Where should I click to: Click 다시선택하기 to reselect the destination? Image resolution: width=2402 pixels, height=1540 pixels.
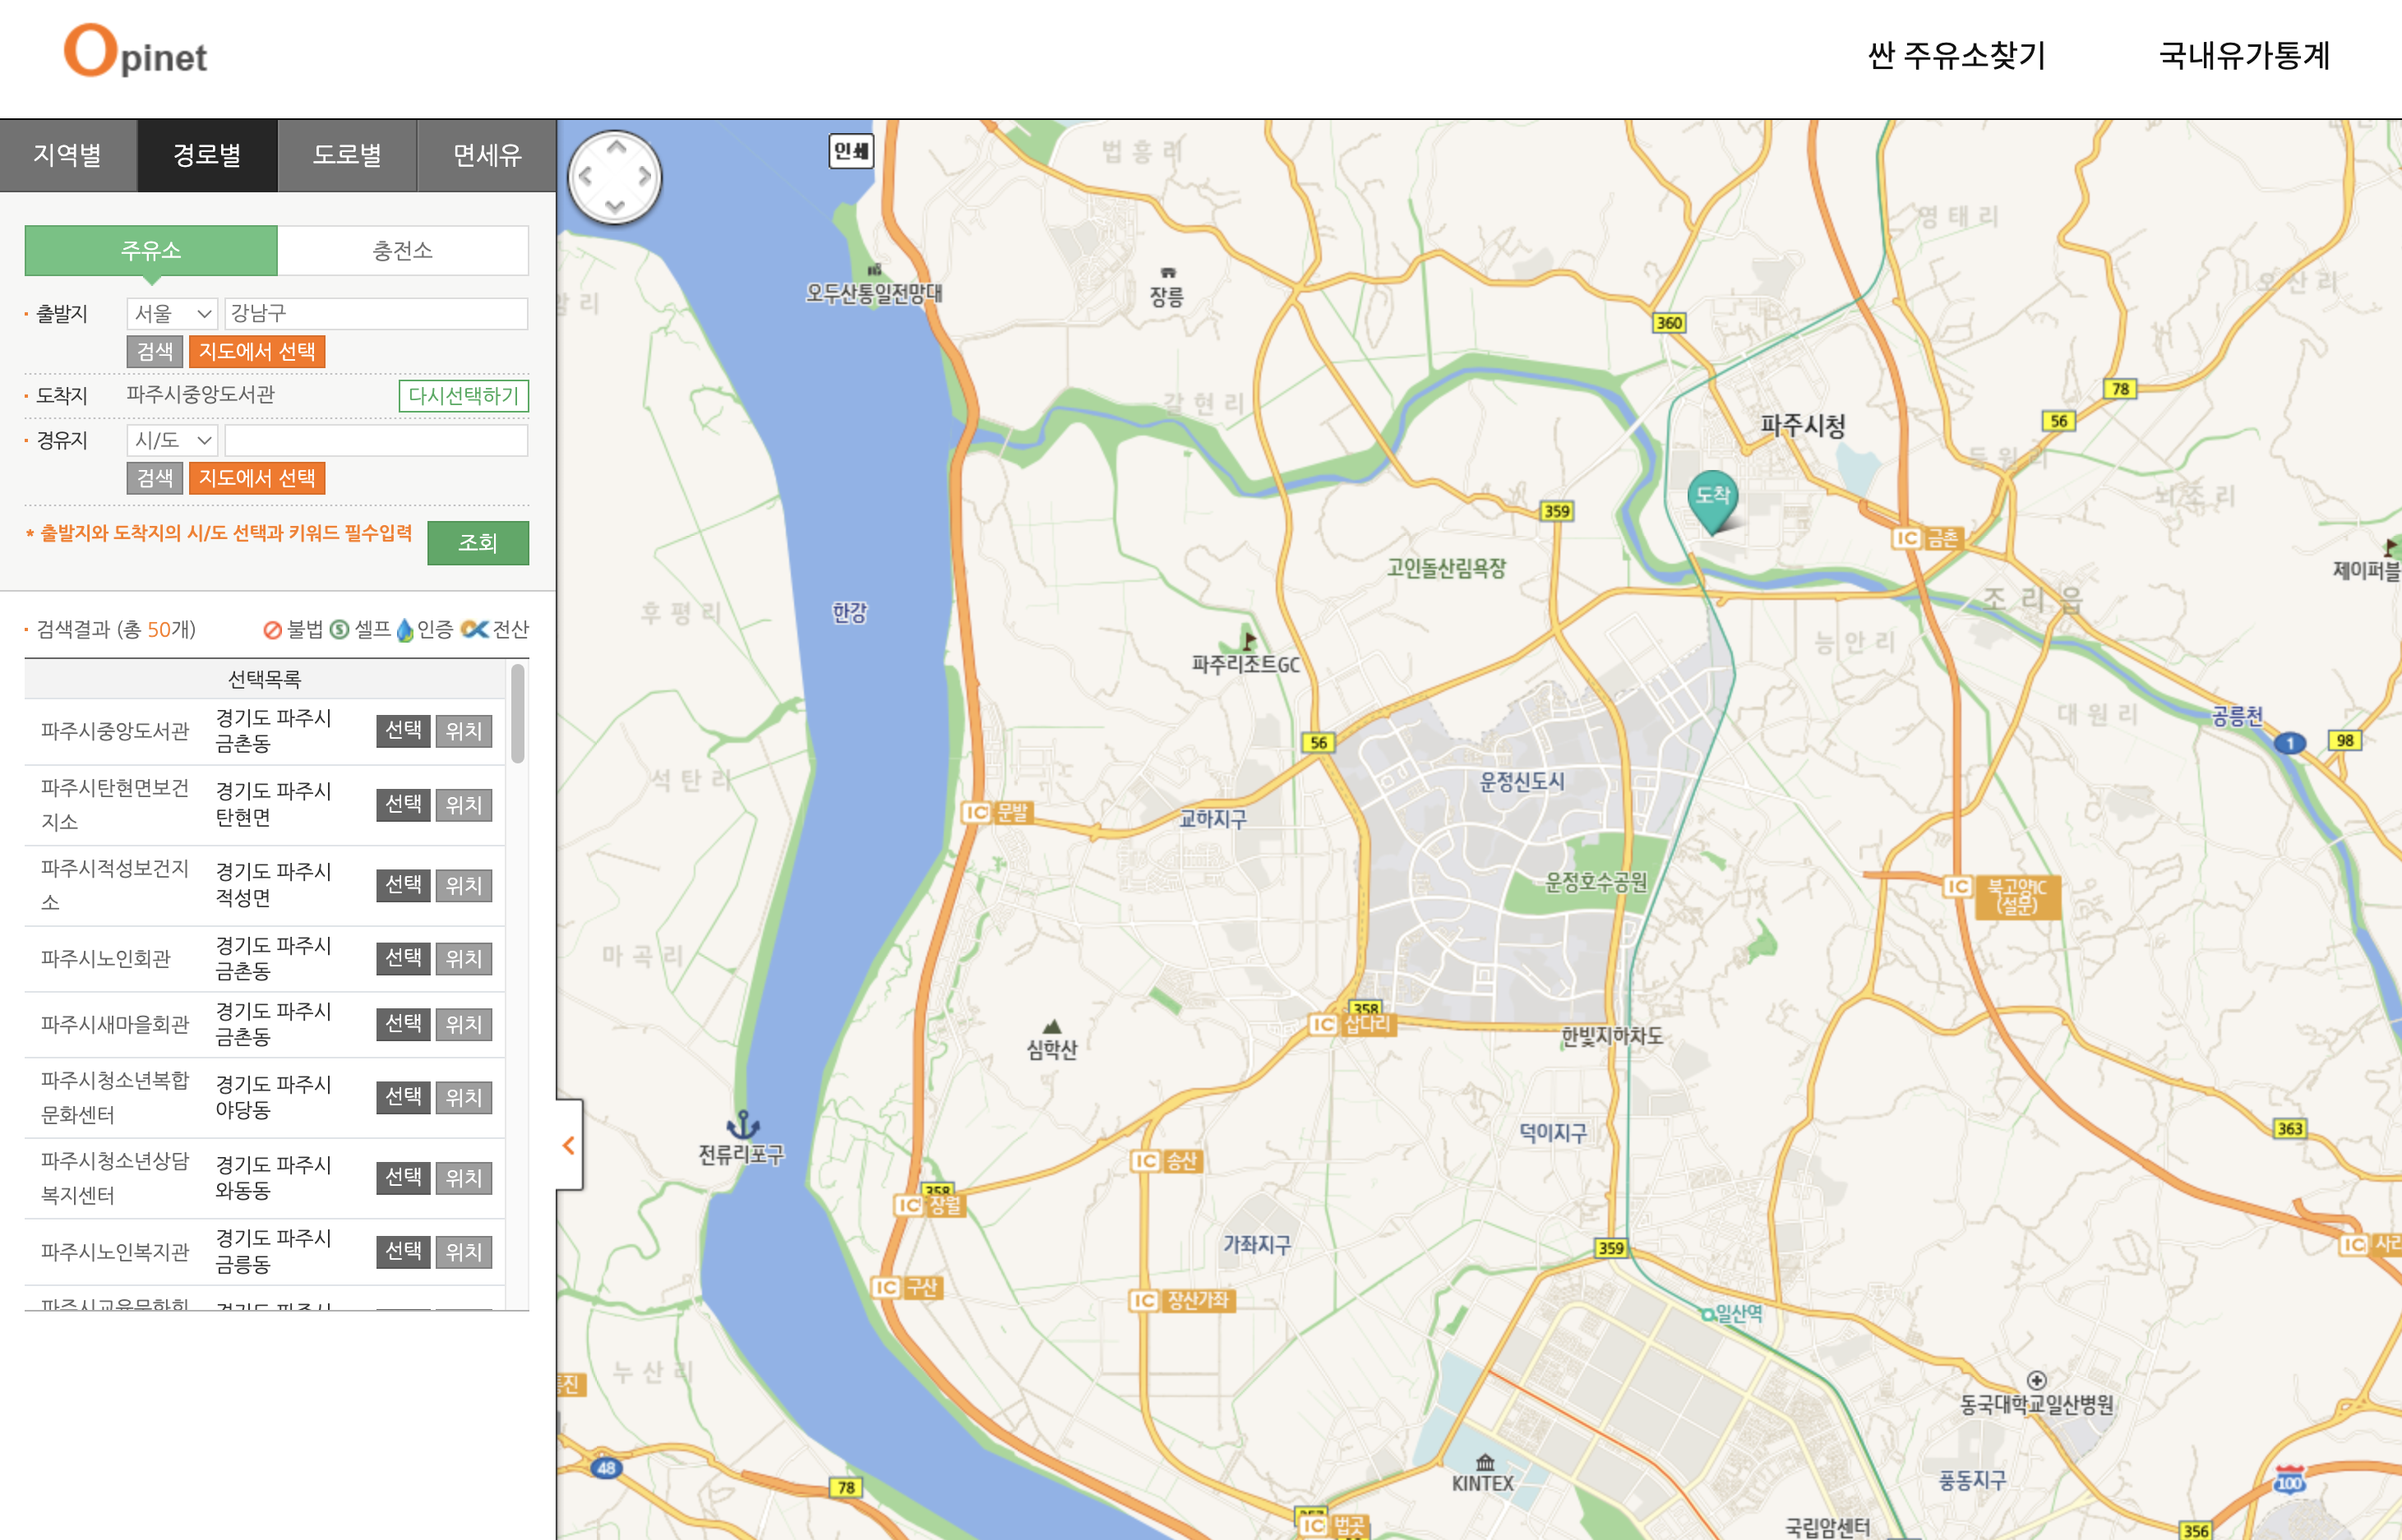tap(463, 395)
